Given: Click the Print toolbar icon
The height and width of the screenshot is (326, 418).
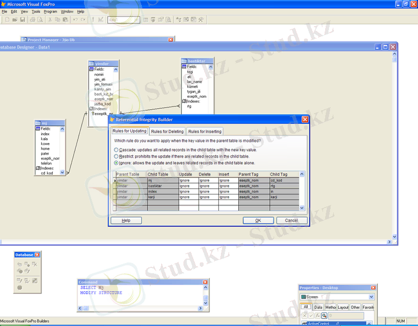Looking at the screenshot, I should (33, 20).
